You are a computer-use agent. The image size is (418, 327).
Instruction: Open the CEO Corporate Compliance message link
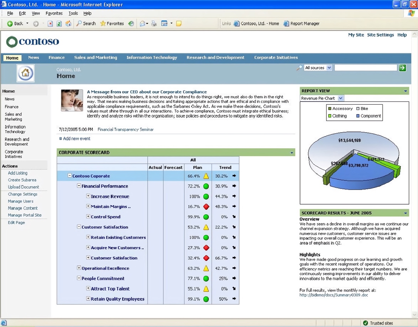147,92
